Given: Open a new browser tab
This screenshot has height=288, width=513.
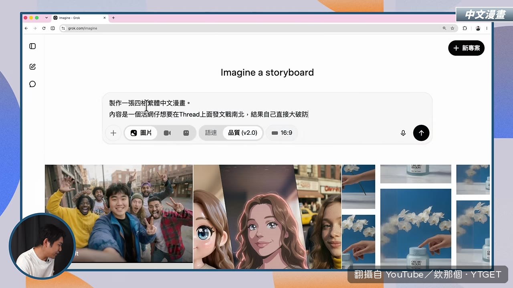Looking at the screenshot, I should (x=113, y=18).
